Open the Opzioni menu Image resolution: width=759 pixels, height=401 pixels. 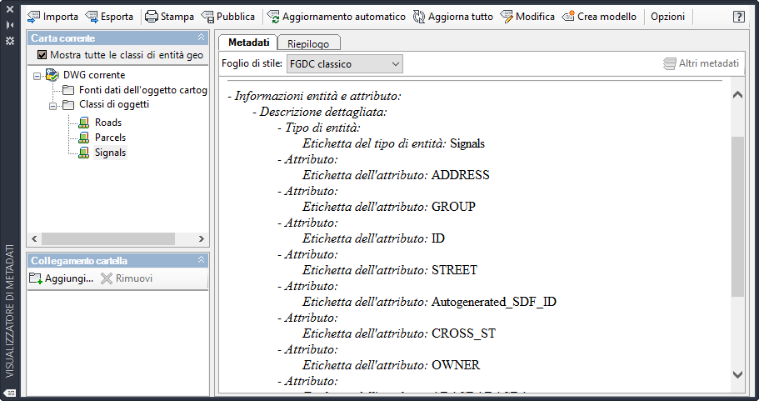(x=667, y=17)
